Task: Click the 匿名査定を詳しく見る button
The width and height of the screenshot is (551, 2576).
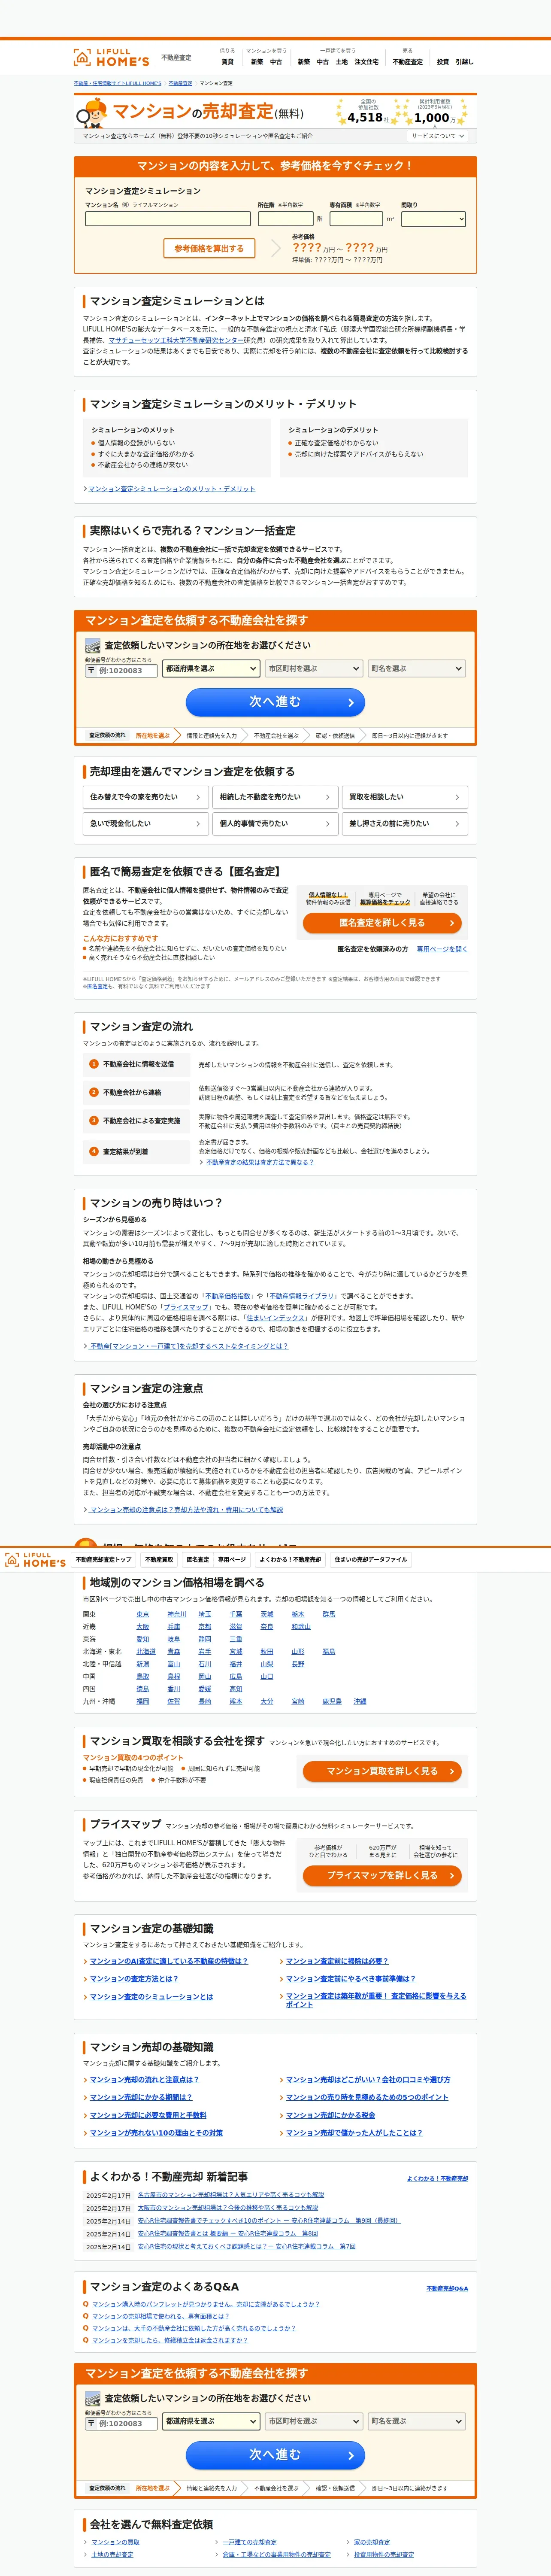Action: tap(382, 923)
